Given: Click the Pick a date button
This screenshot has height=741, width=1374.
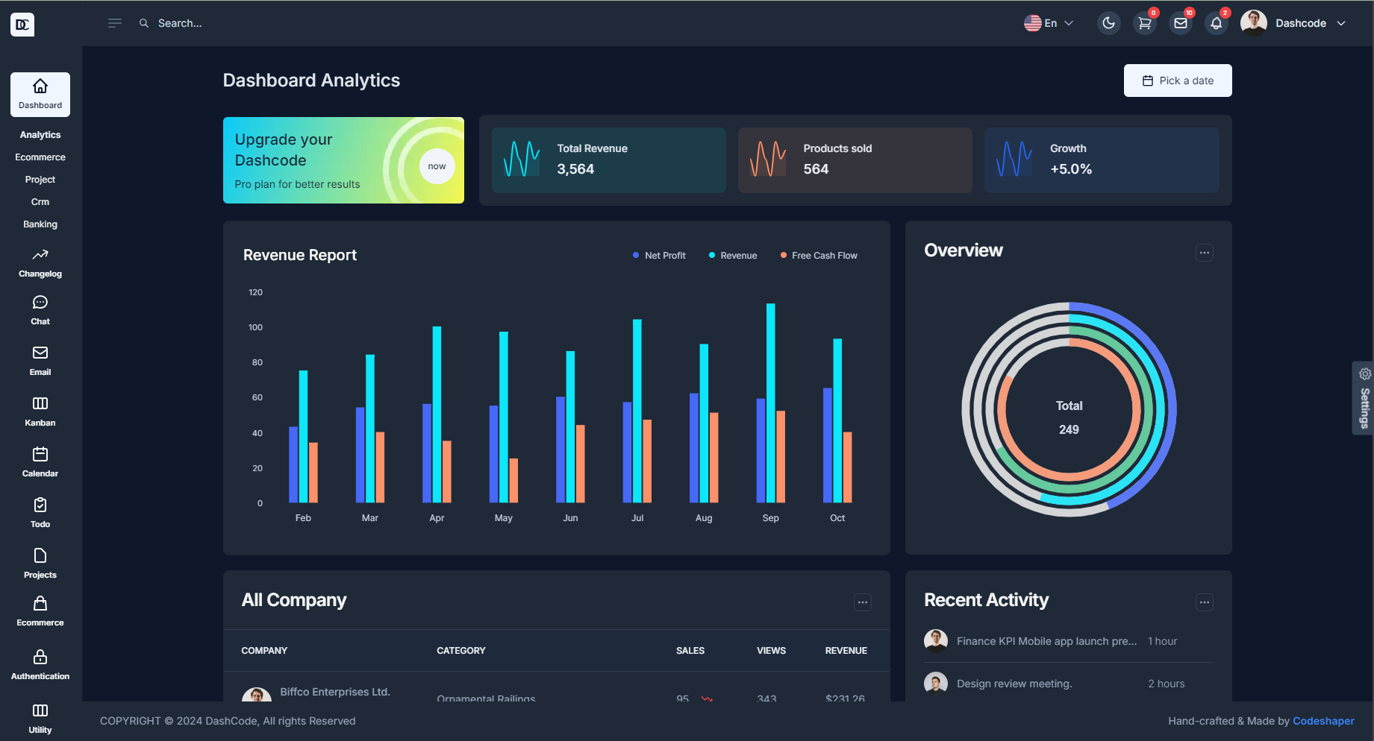Looking at the screenshot, I should 1178,81.
